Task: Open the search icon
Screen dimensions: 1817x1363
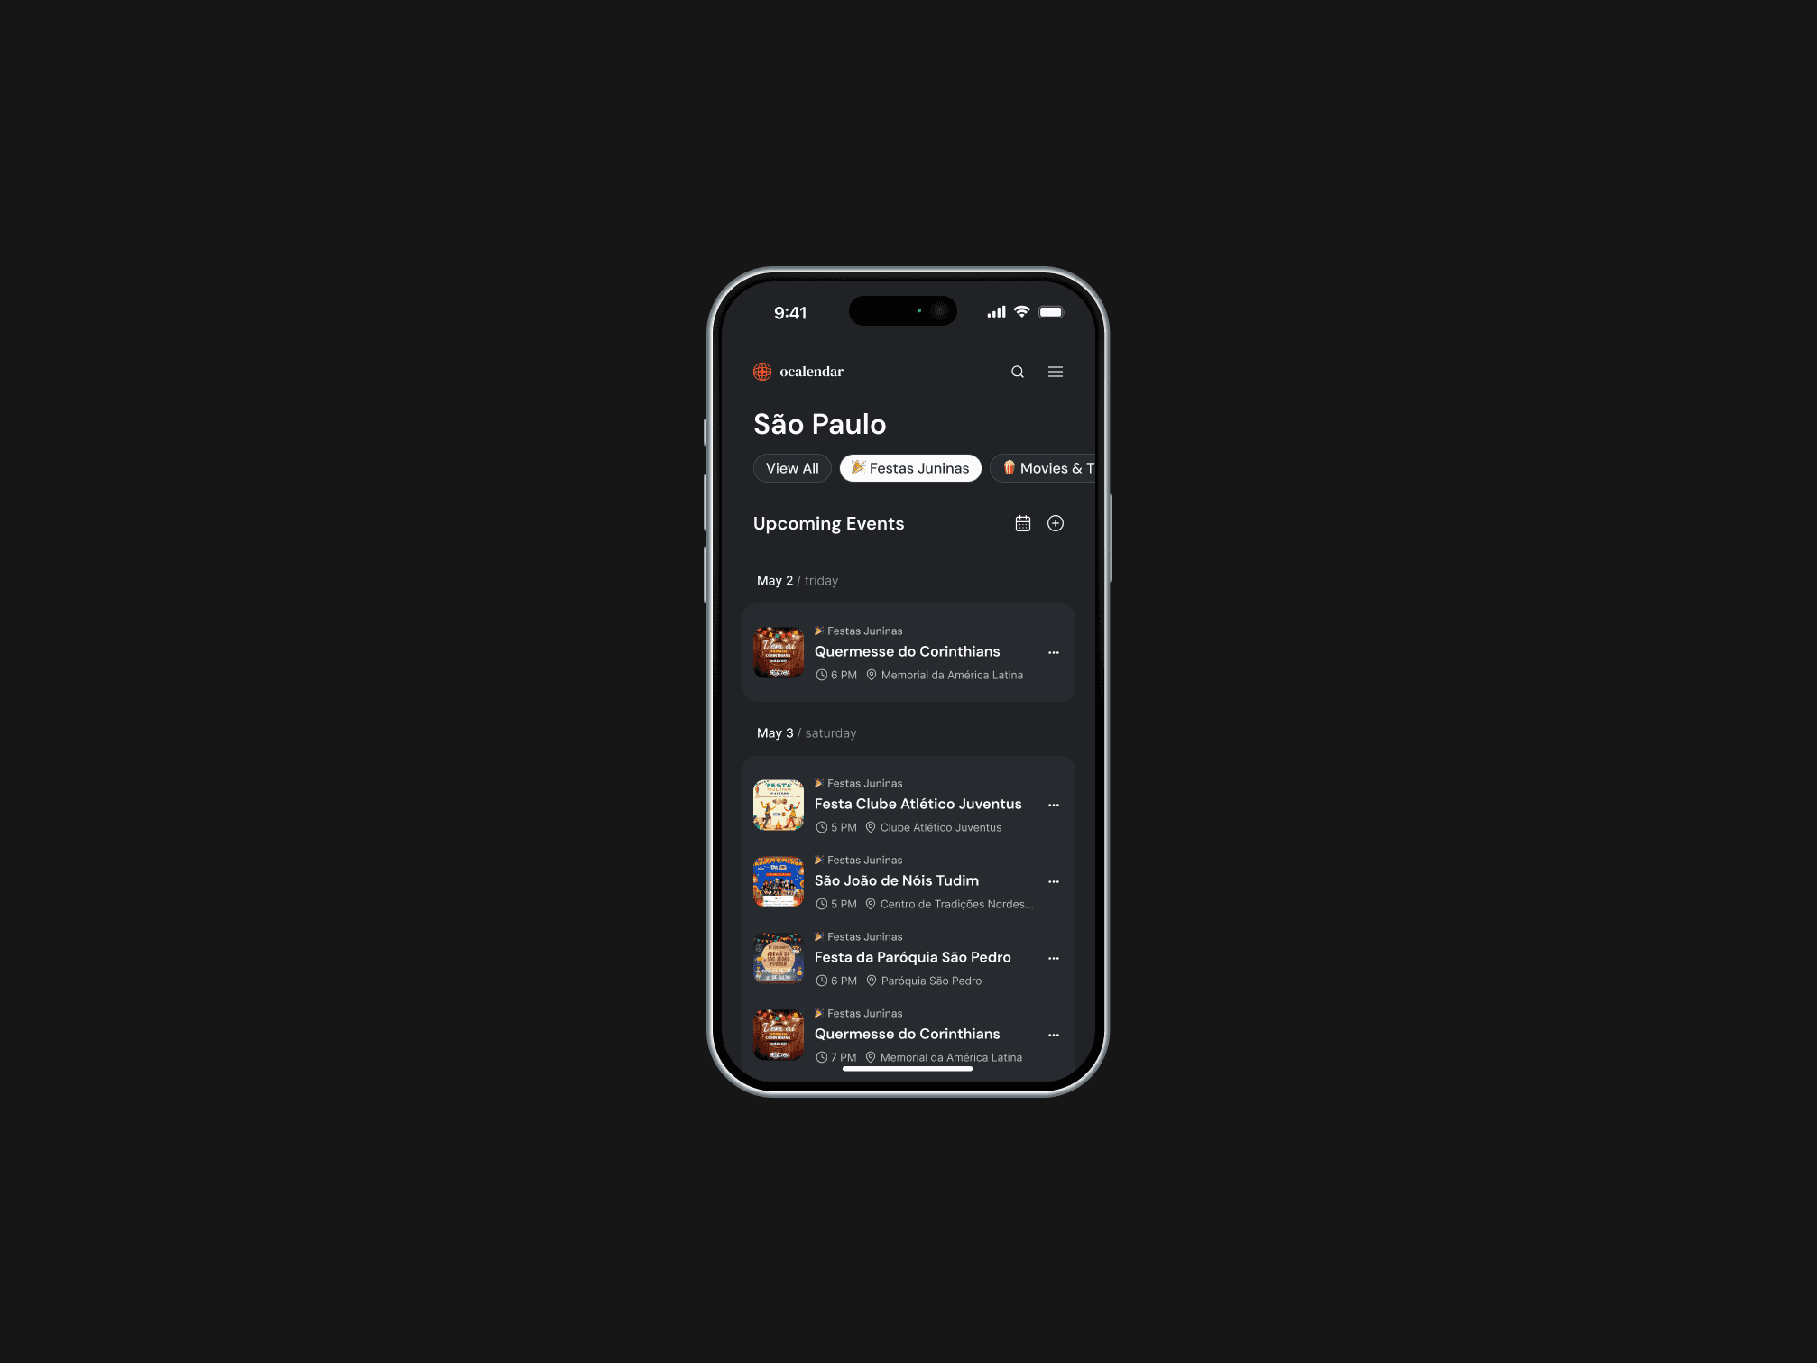Action: click(1018, 373)
